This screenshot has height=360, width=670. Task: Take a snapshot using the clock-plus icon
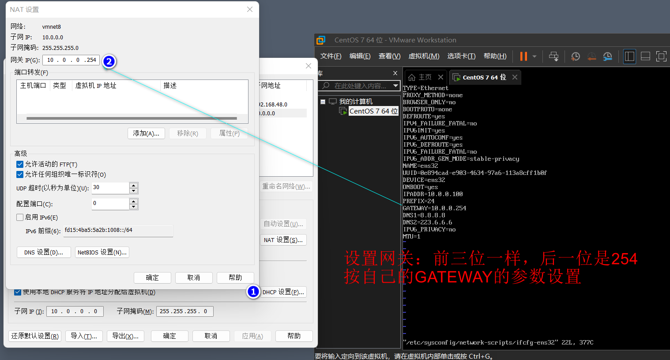pyautogui.click(x=576, y=56)
